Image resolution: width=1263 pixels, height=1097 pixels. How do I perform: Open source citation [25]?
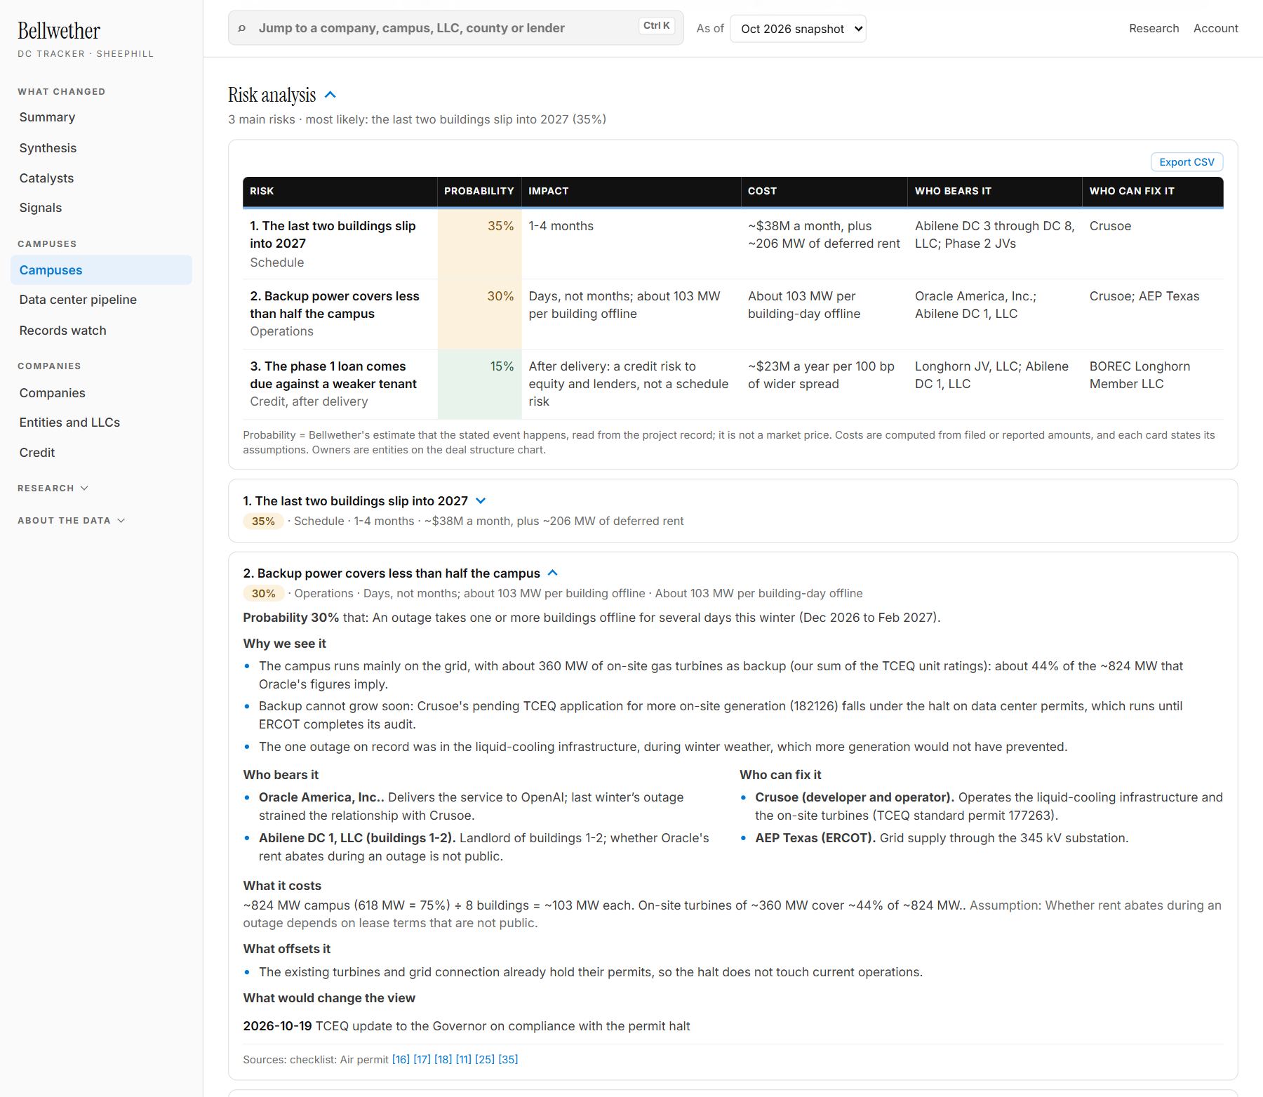point(484,1059)
